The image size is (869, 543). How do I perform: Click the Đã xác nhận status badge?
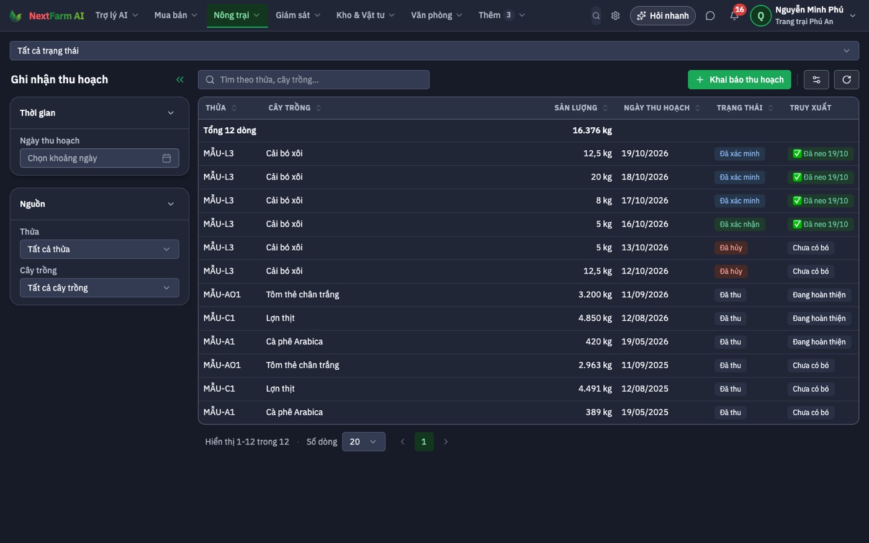click(x=739, y=225)
